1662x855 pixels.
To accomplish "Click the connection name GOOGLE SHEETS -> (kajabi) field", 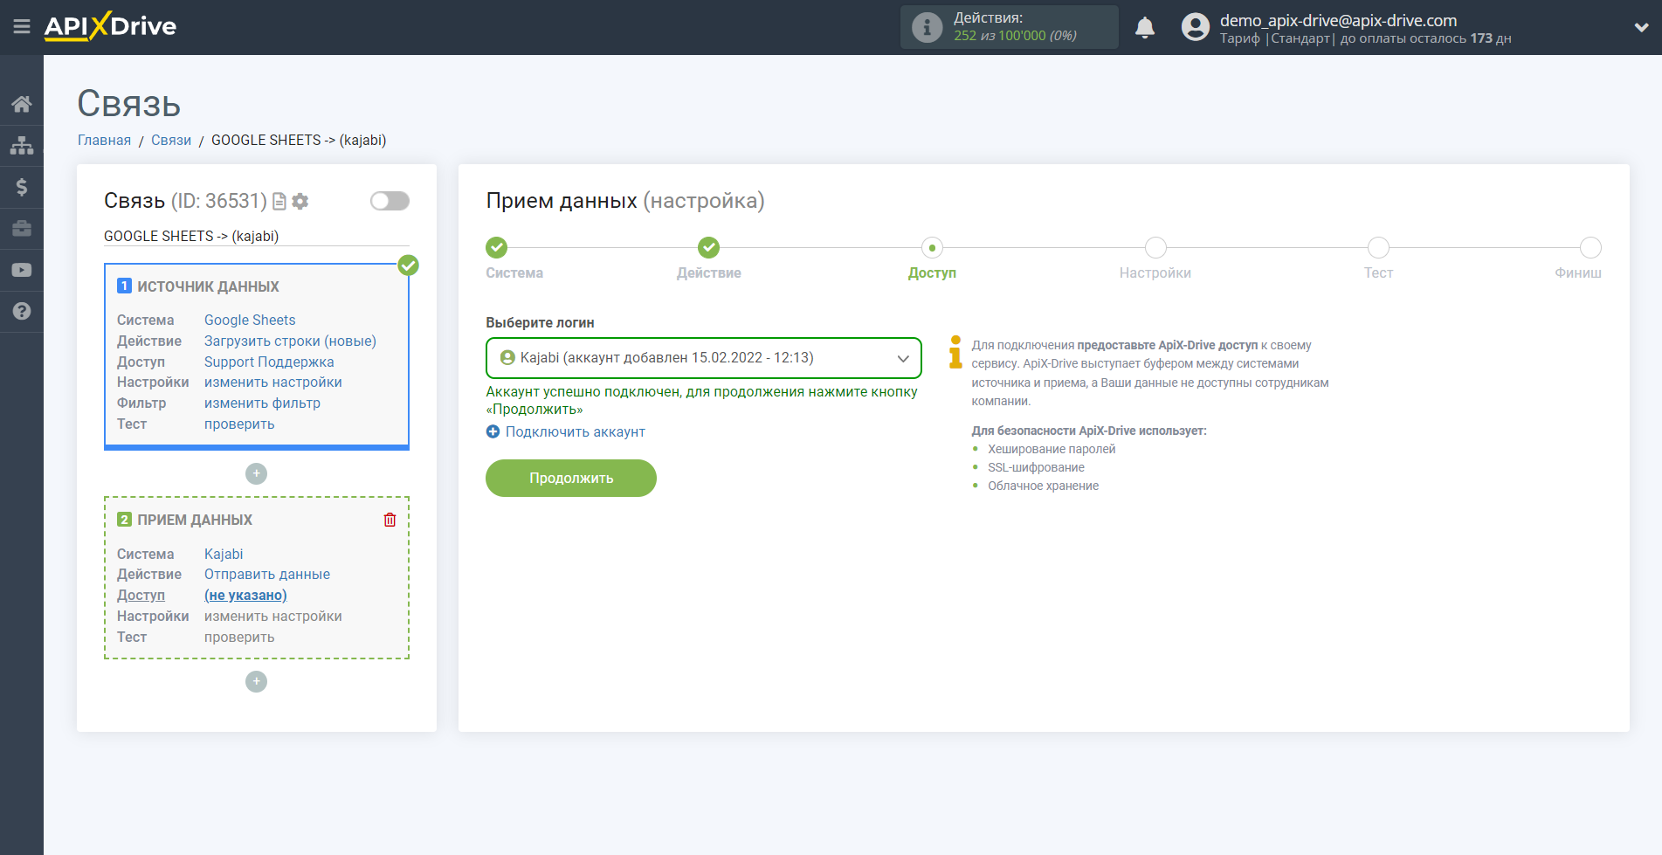I will click(x=256, y=236).
